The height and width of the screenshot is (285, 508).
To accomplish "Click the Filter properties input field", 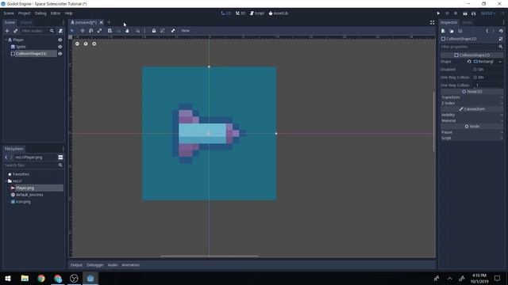I will point(468,47).
